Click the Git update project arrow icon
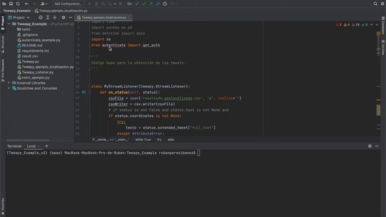Screen dimensions: 386x217 point(137,4)
